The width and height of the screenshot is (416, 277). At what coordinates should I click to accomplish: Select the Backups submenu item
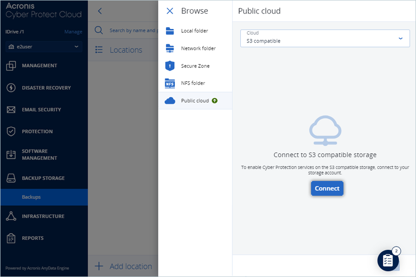pos(44,197)
